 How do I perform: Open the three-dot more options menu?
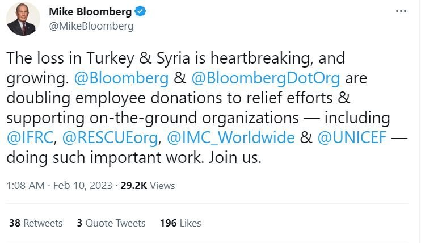402,12
